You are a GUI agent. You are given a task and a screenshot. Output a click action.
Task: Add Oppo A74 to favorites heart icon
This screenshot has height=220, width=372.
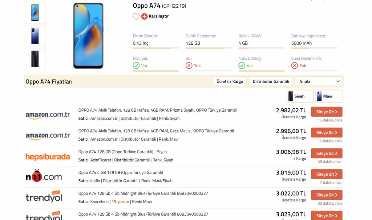(136, 16)
